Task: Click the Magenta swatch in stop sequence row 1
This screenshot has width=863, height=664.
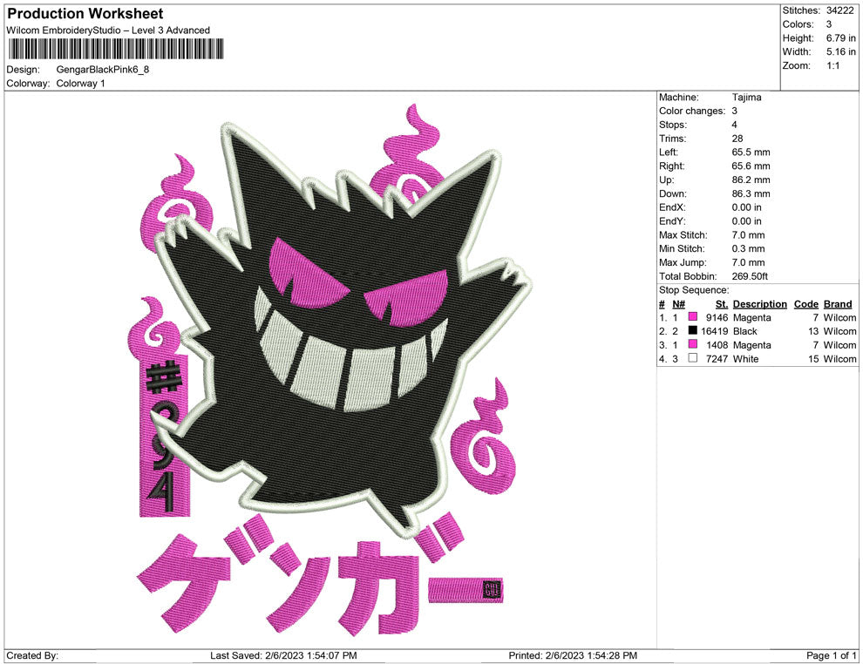Action: click(693, 317)
